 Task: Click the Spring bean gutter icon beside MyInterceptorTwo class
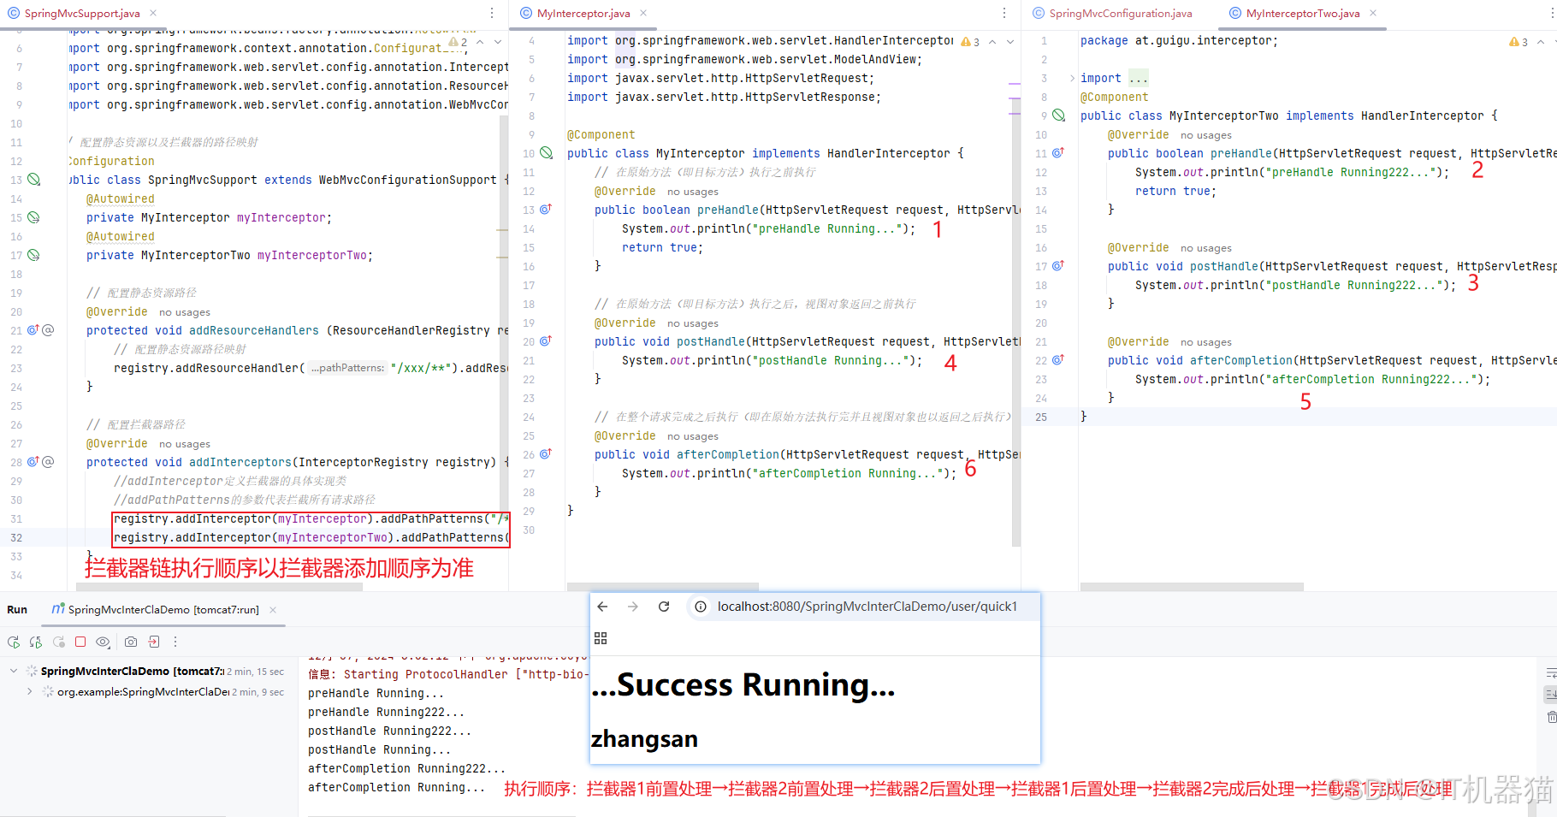pyautogui.click(x=1058, y=115)
